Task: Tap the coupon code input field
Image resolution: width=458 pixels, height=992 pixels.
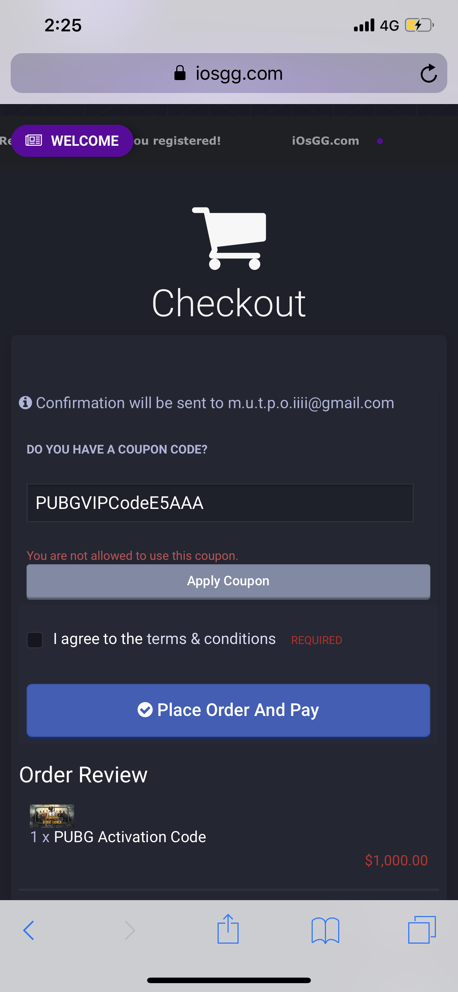Action: 220,503
